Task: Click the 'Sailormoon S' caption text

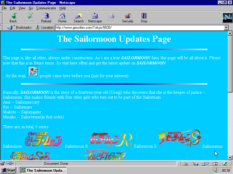Action: [x=145, y=146]
